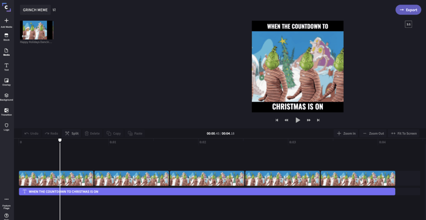The image size is (426, 220).
Task: Select the fifth video clip on timeline
Action: coord(358,178)
